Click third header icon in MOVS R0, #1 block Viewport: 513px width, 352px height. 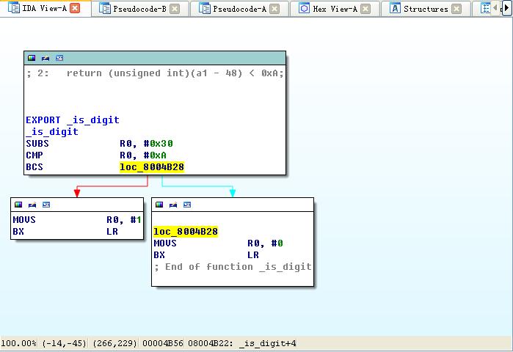46,205
